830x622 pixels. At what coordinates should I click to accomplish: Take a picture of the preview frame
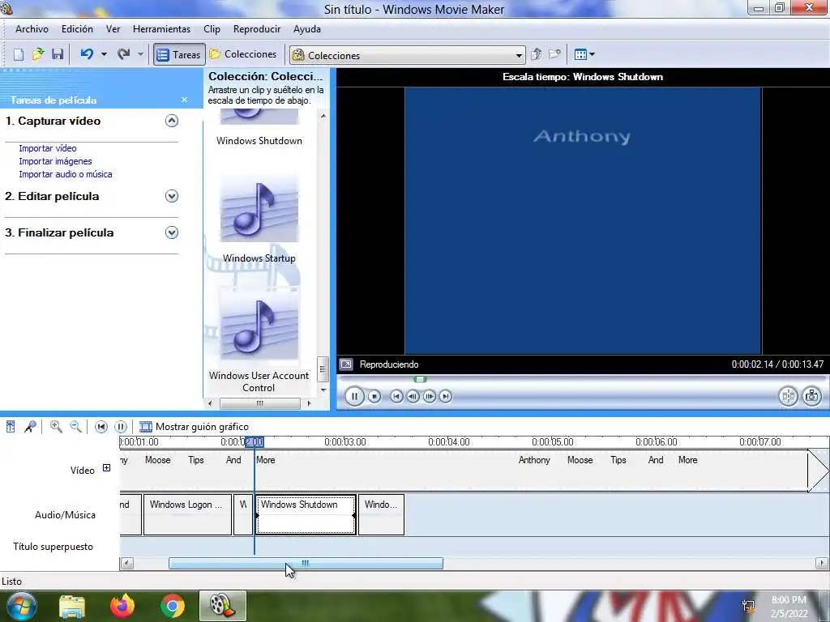pyautogui.click(x=811, y=396)
